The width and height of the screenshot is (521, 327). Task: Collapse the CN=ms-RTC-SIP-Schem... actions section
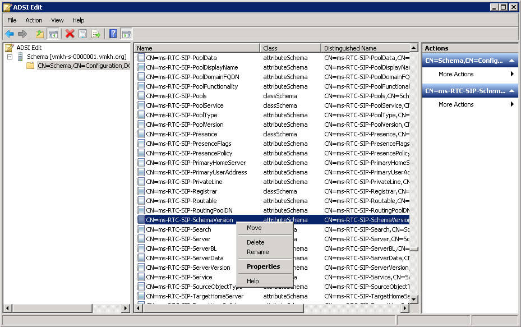click(x=511, y=91)
